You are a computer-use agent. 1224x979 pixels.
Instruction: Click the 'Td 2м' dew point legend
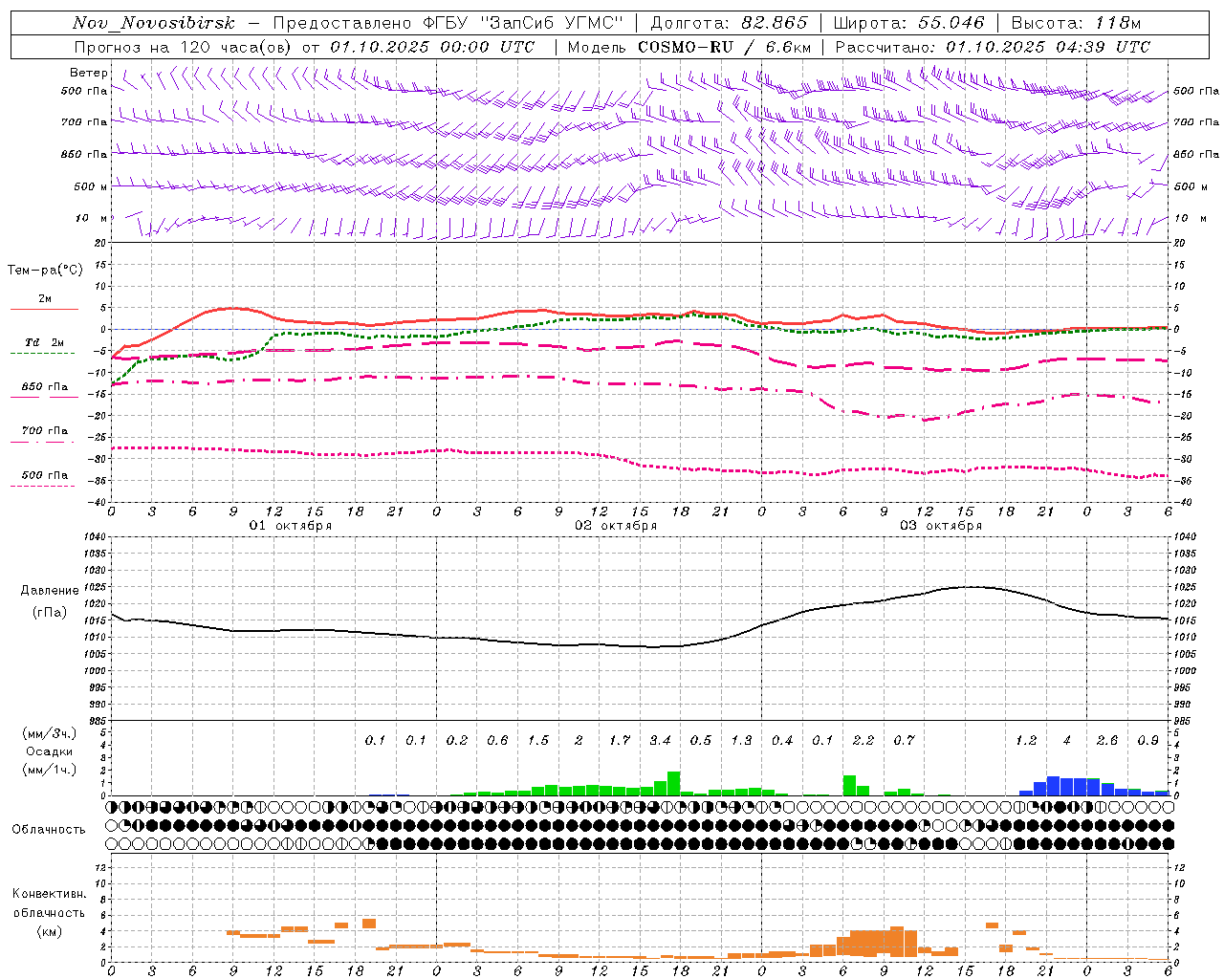[45, 342]
